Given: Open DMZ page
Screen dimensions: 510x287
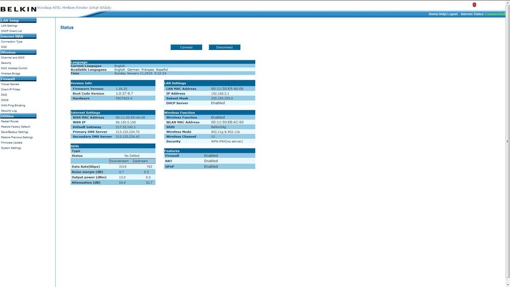Looking at the screenshot, I should click(x=4, y=94).
